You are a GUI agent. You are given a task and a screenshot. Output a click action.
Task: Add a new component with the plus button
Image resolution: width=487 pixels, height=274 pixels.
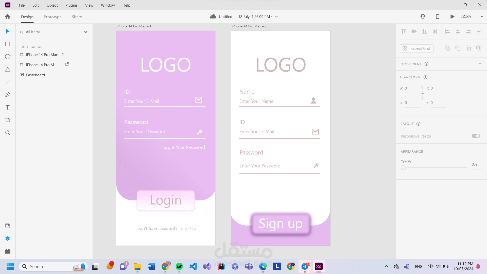click(480, 64)
